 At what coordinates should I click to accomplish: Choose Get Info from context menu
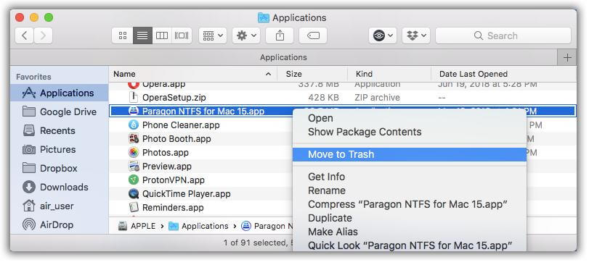coord(410,177)
